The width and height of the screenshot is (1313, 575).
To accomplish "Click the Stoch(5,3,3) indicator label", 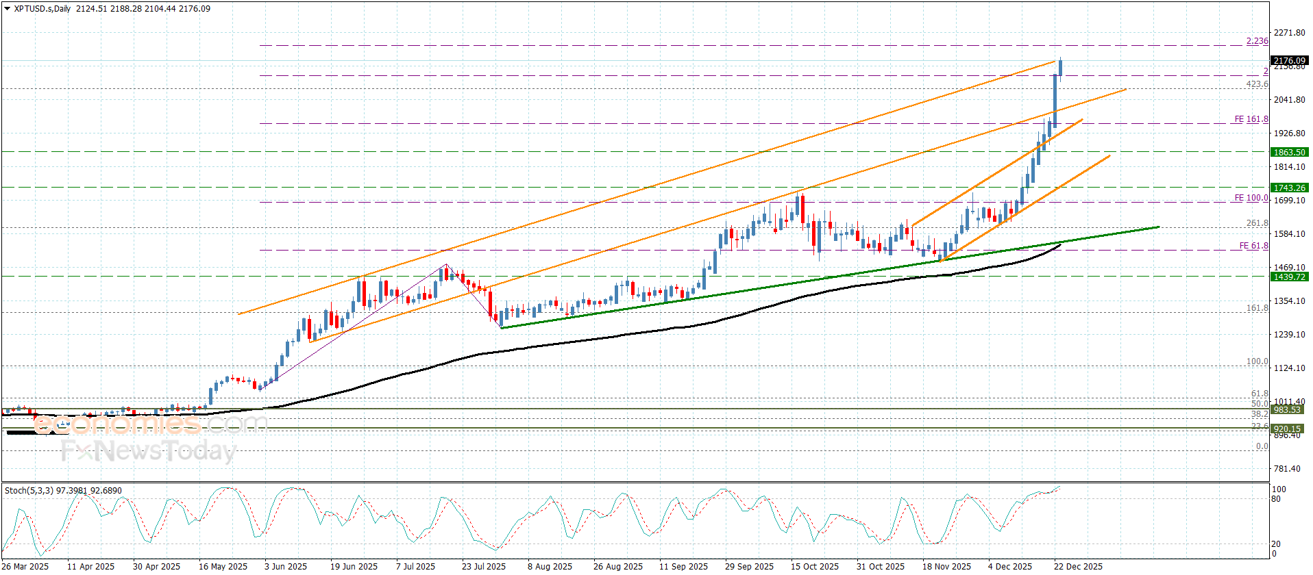I will click(x=28, y=491).
